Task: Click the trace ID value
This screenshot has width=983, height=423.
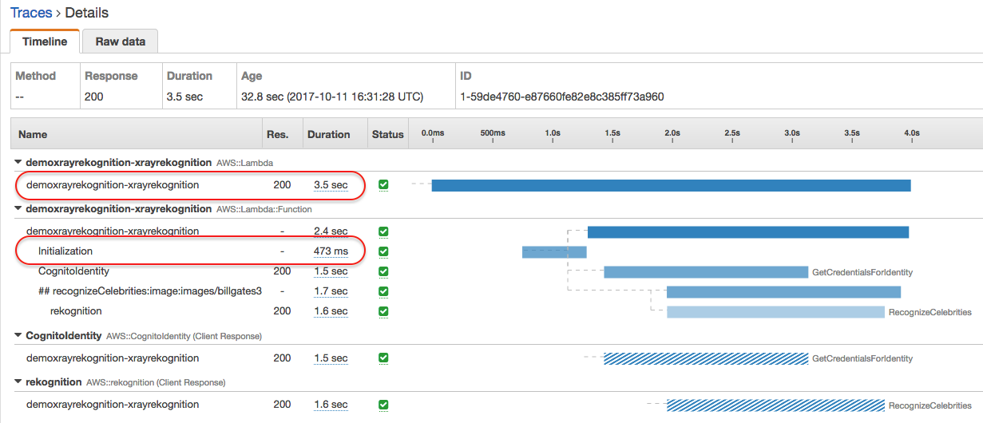Action: tap(562, 97)
